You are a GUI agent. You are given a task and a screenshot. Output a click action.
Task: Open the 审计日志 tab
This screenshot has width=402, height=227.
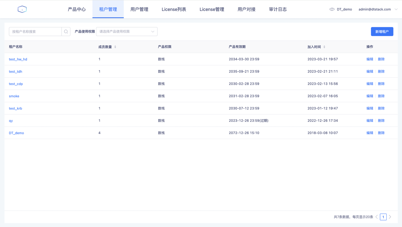(278, 9)
